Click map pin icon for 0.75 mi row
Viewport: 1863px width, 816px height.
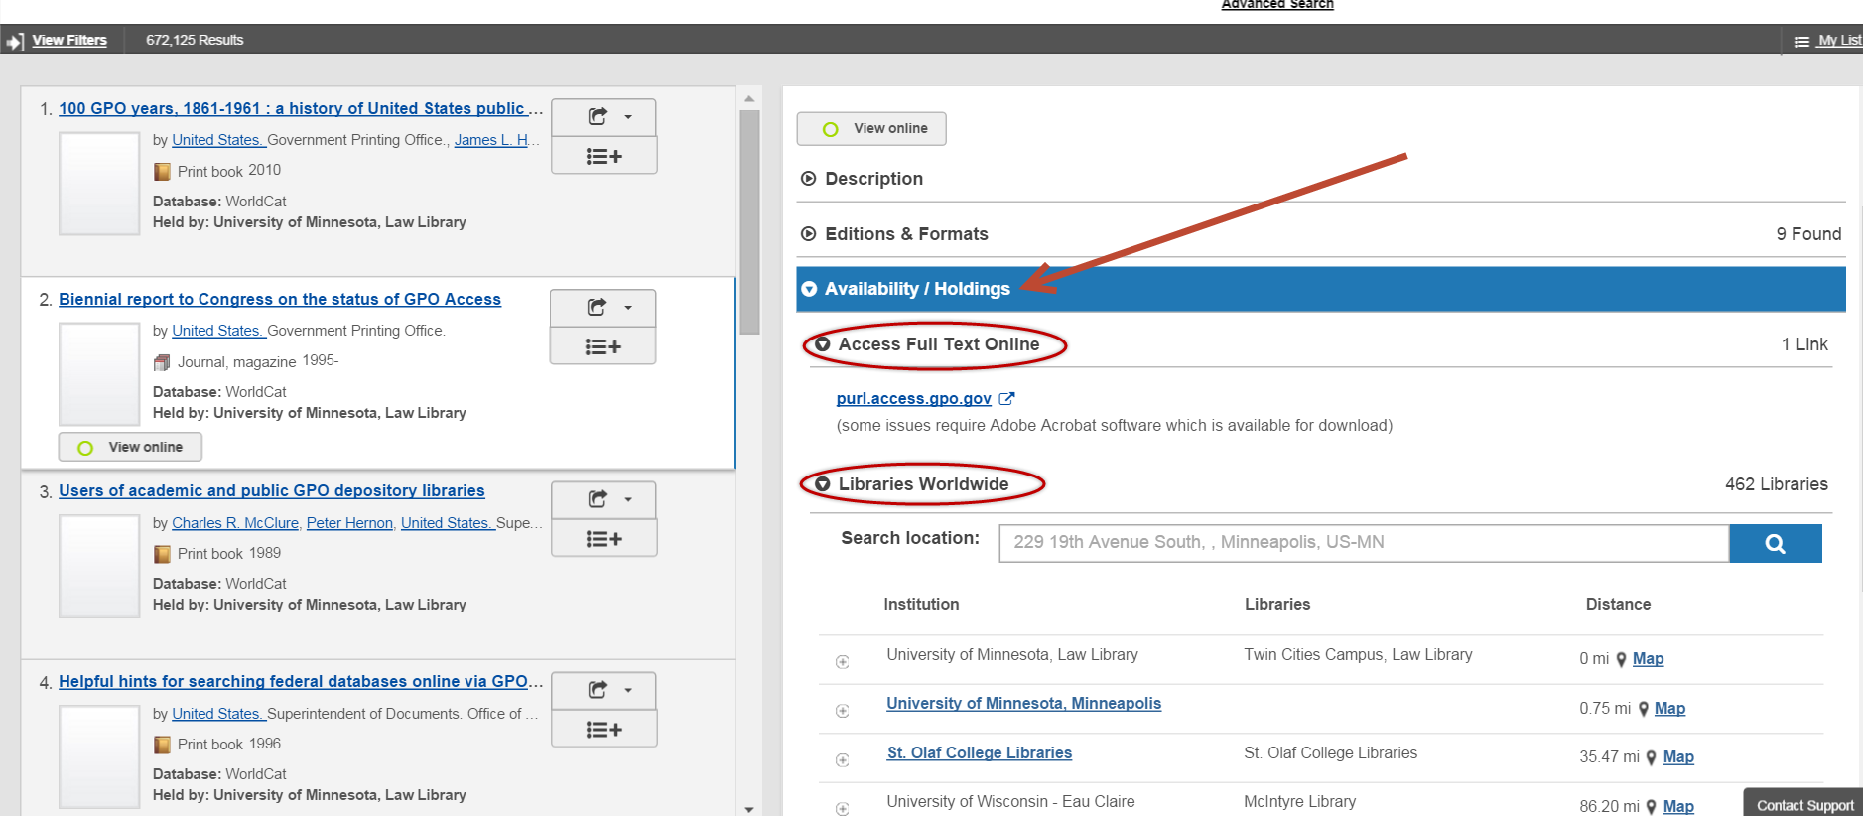tap(1644, 709)
